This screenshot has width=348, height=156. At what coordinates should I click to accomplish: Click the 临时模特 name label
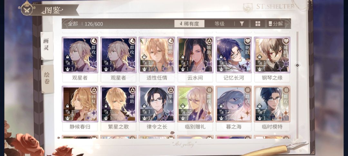272,127
